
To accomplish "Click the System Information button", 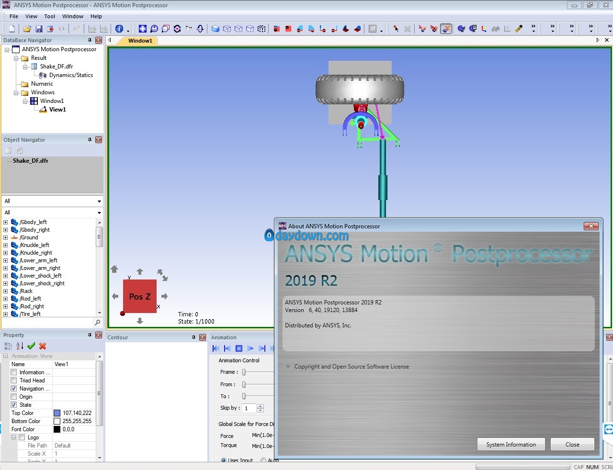I will (511, 445).
